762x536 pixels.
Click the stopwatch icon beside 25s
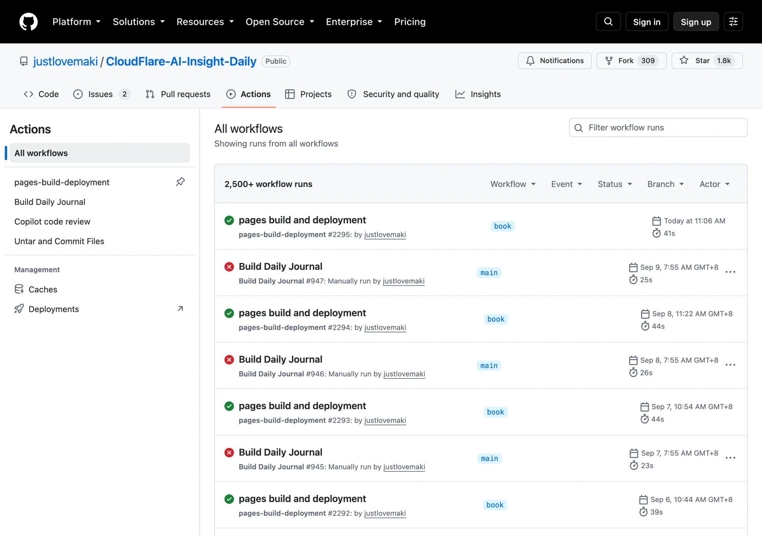(633, 280)
